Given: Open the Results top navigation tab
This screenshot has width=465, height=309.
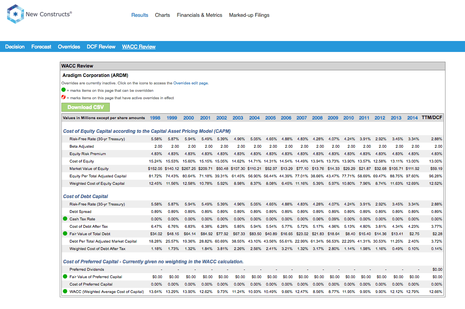Looking at the screenshot, I should click(x=139, y=15).
